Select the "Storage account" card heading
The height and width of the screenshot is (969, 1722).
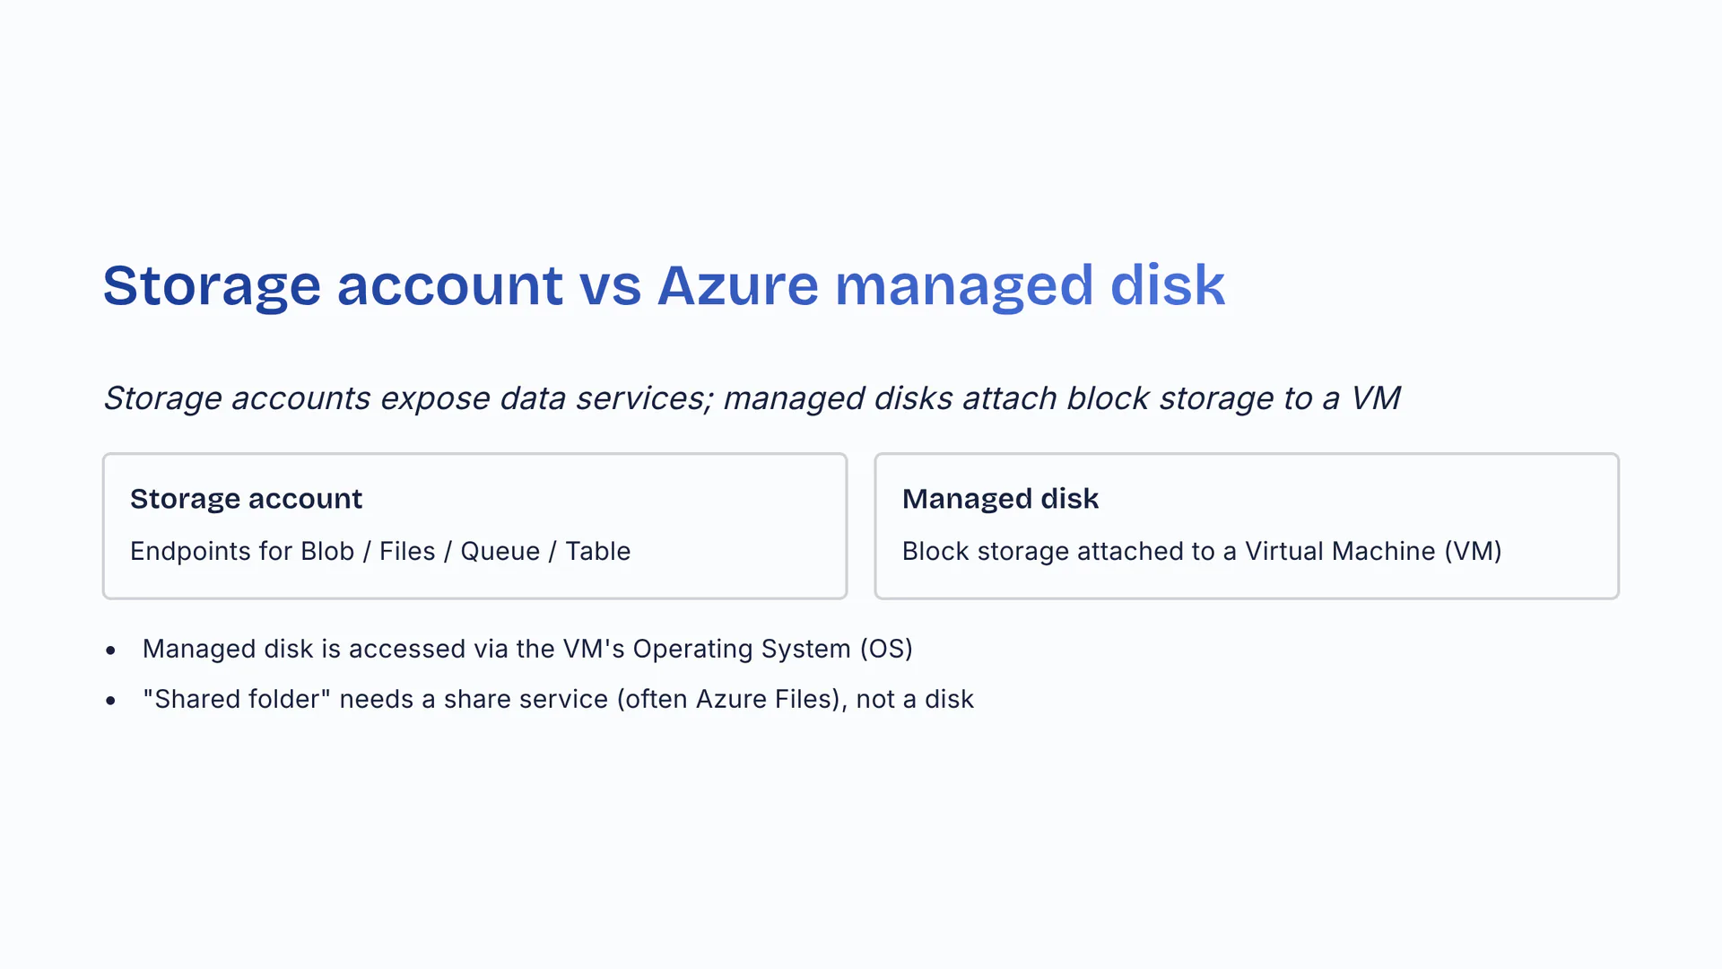pos(246,499)
